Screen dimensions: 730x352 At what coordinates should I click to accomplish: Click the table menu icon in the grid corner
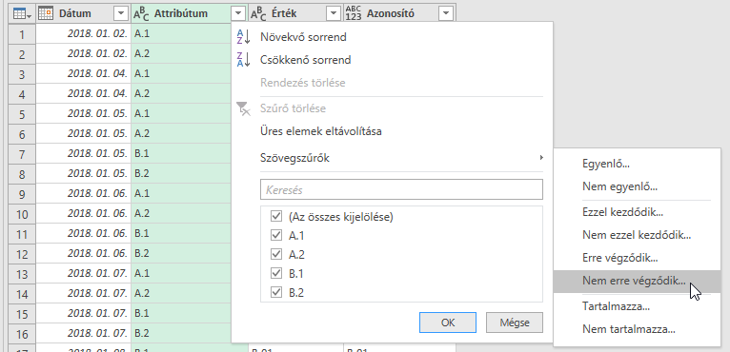tap(22, 14)
